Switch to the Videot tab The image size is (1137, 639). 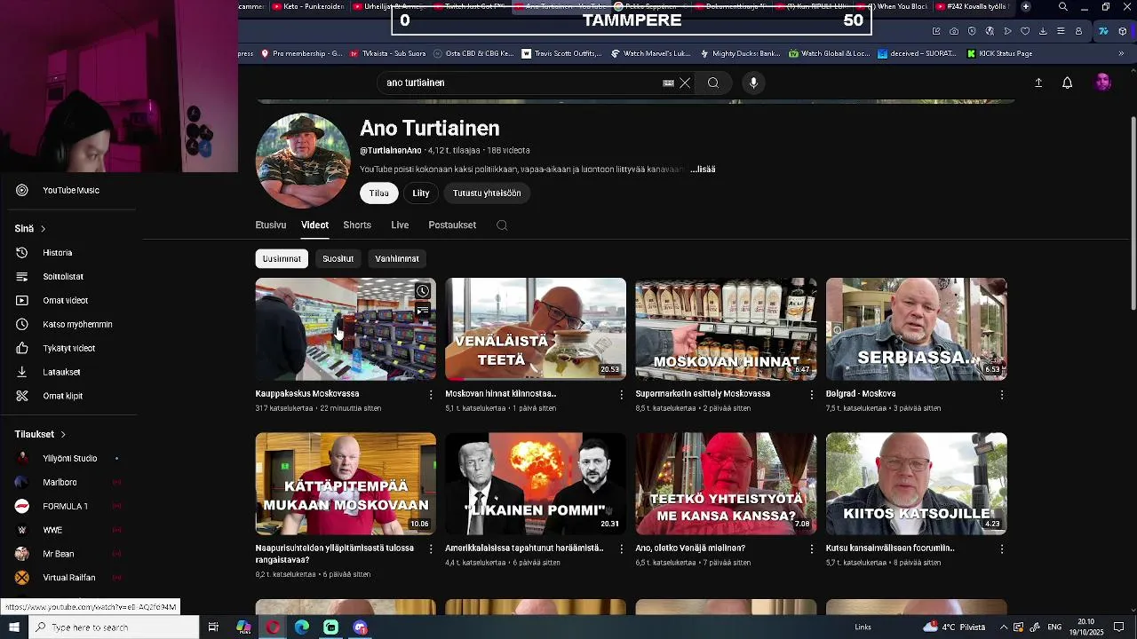pyautogui.click(x=314, y=225)
